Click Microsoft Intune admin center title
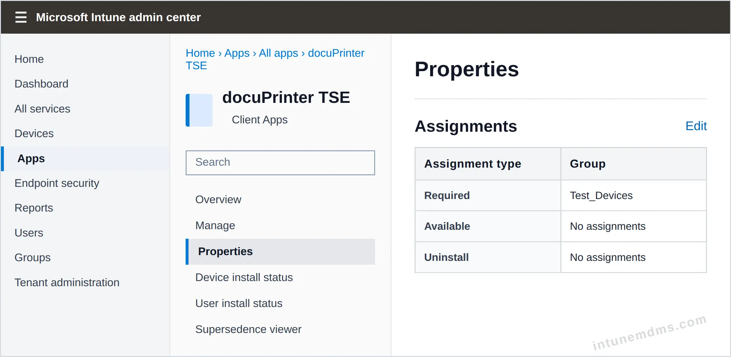 tap(118, 17)
